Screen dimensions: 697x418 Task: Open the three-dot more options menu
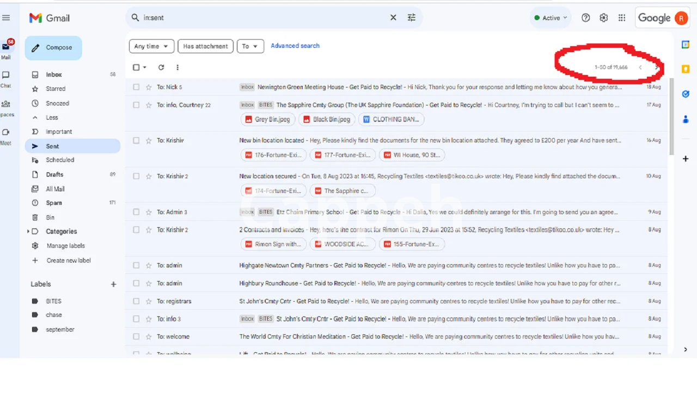178,67
